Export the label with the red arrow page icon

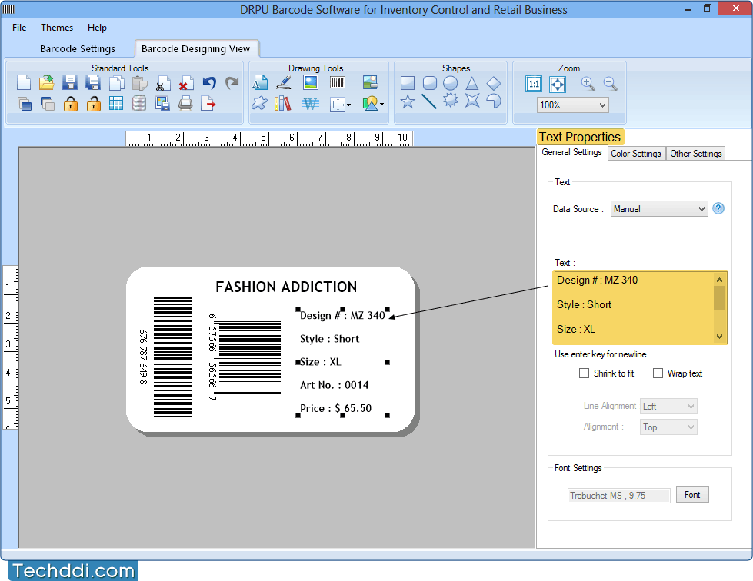[x=208, y=104]
